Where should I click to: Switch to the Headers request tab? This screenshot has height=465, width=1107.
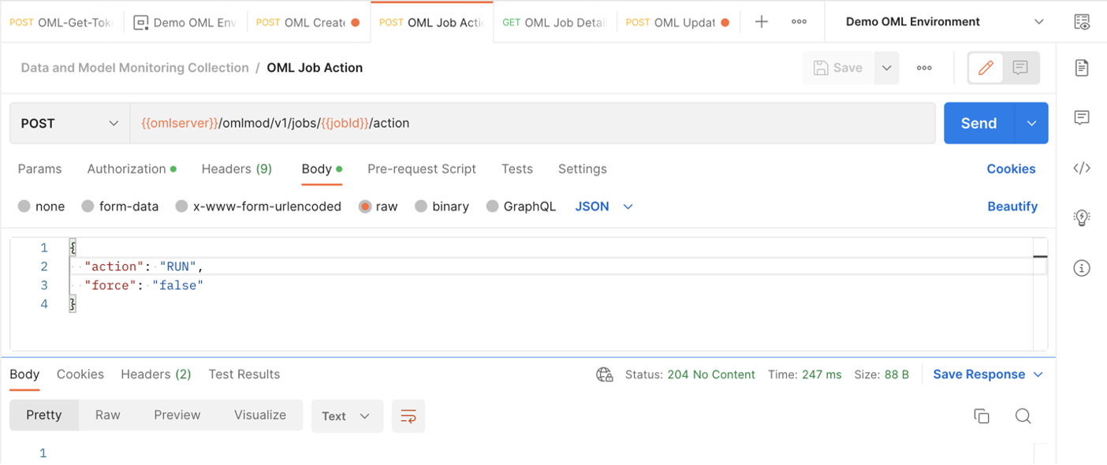pos(237,169)
